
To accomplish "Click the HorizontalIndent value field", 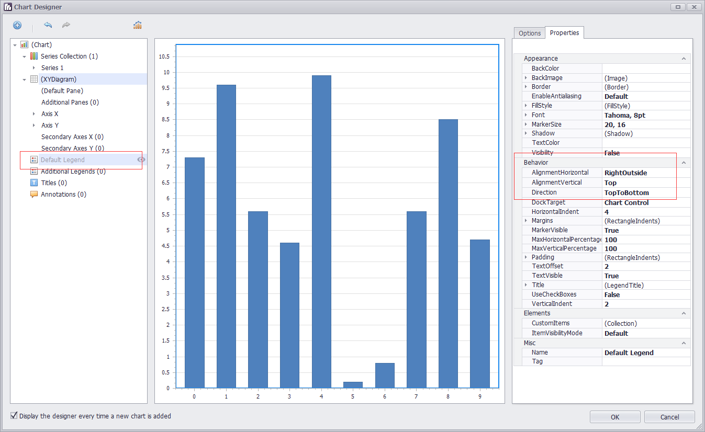I will [646, 212].
